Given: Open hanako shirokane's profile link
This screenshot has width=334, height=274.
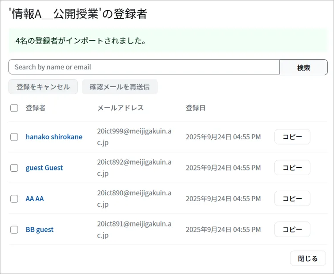Looking at the screenshot, I should [x=54, y=137].
